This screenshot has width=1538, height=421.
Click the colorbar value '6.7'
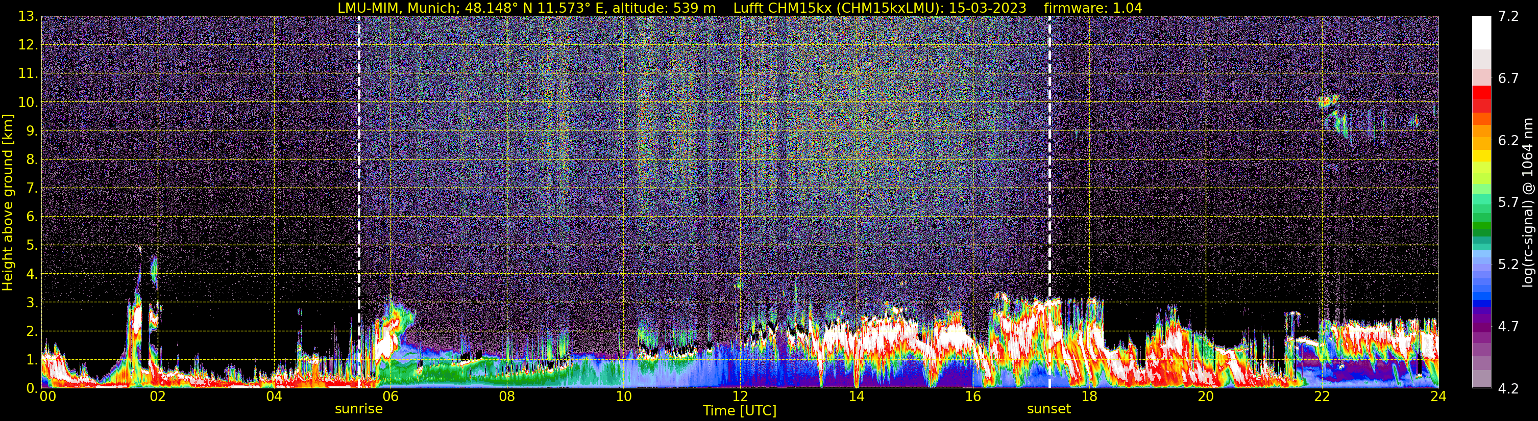click(1508, 78)
